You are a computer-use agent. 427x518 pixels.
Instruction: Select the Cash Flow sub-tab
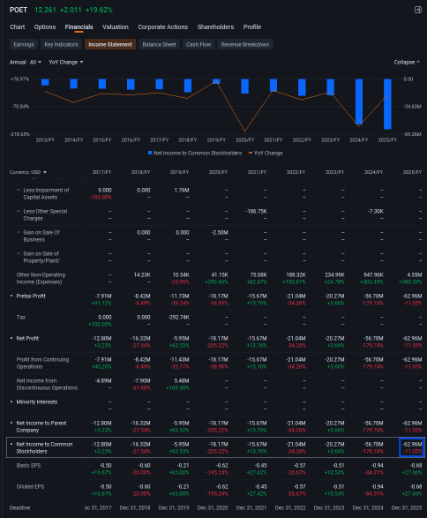(x=199, y=45)
